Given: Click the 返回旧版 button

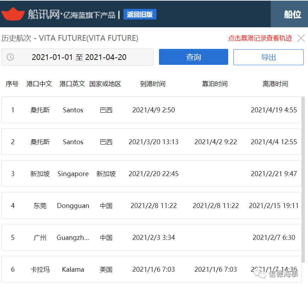Looking at the screenshot, I should click(x=140, y=15).
